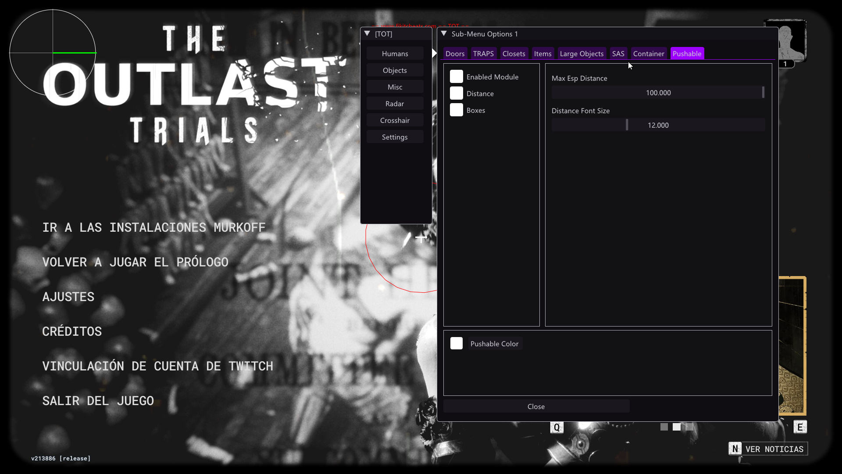Open the Misc section
842x474 pixels.
coord(395,87)
